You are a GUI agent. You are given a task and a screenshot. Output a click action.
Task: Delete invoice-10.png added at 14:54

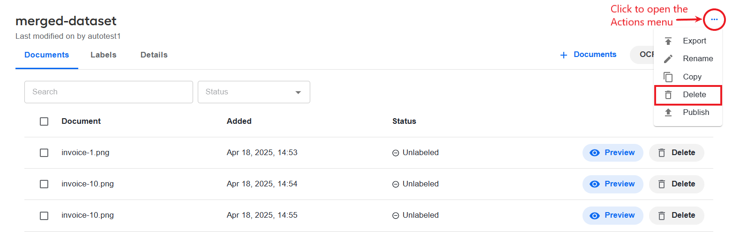[677, 184]
